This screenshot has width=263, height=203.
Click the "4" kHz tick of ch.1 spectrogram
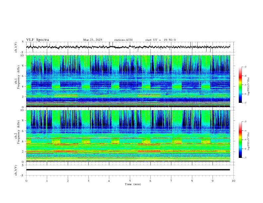pos(23,87)
